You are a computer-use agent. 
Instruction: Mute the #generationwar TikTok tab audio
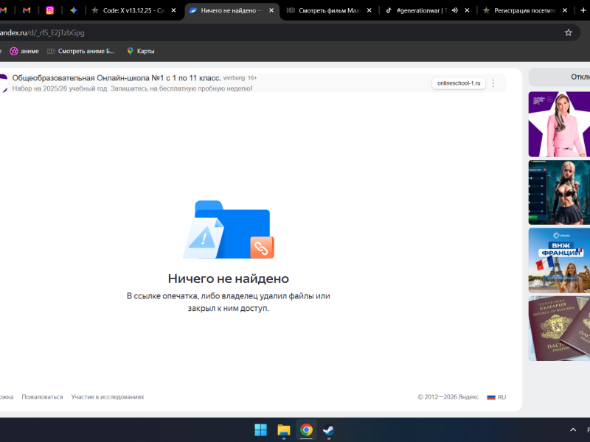pyautogui.click(x=454, y=10)
